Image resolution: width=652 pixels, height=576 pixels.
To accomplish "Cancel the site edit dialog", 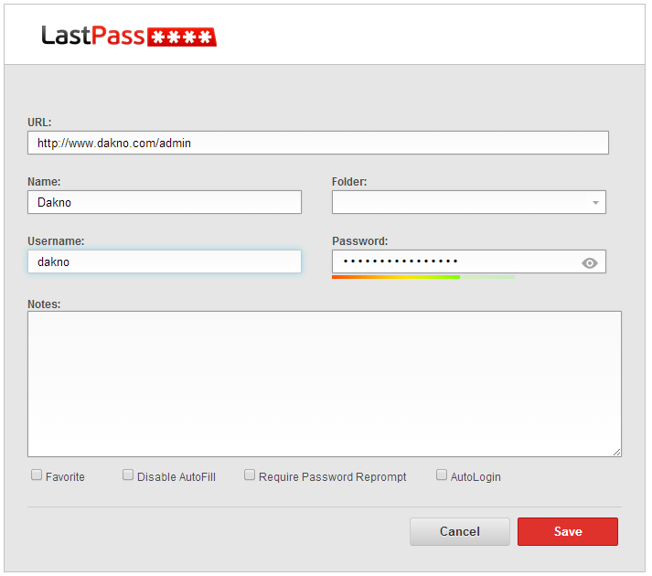I will click(459, 531).
